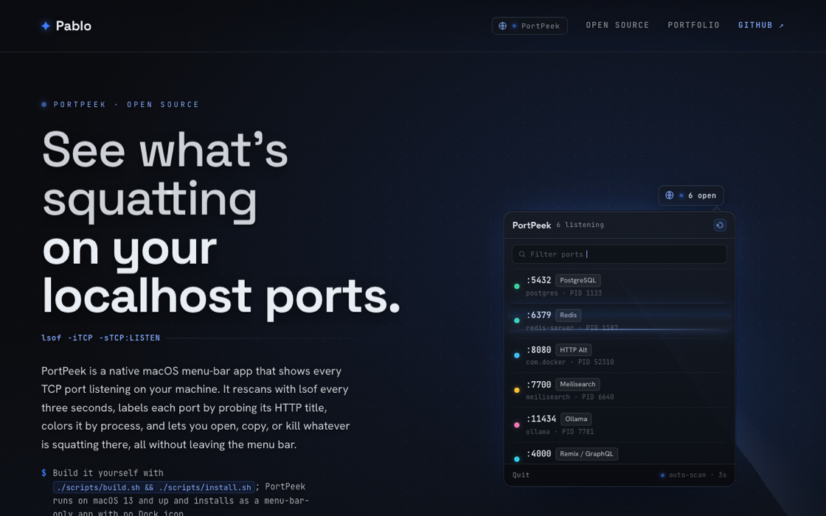Viewport: 826px width, 516px height.
Task: Click the HTTP Alt label tag
Action: [x=573, y=349]
